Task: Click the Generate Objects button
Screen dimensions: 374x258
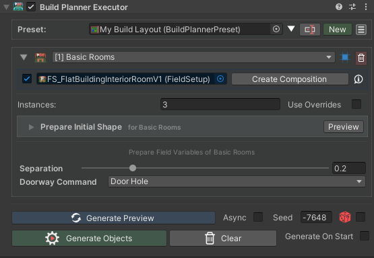Action: (89, 238)
